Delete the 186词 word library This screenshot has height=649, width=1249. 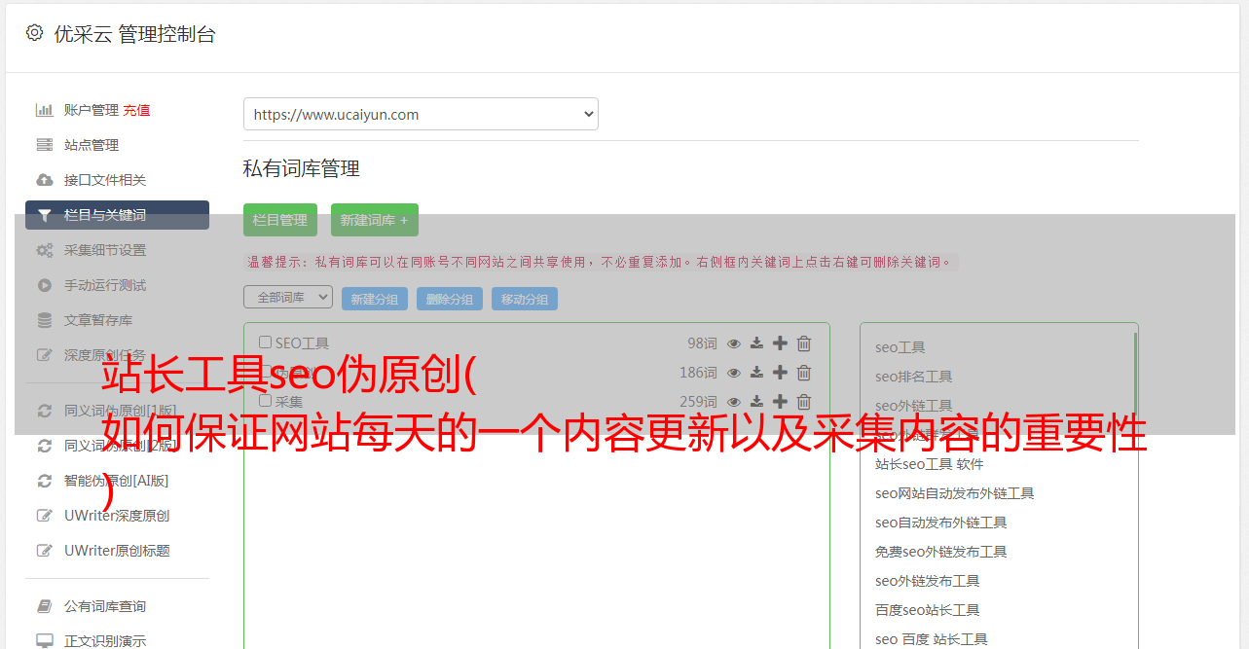[x=804, y=373]
